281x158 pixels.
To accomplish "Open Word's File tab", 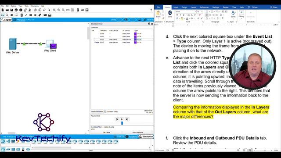I will coord(159,7).
